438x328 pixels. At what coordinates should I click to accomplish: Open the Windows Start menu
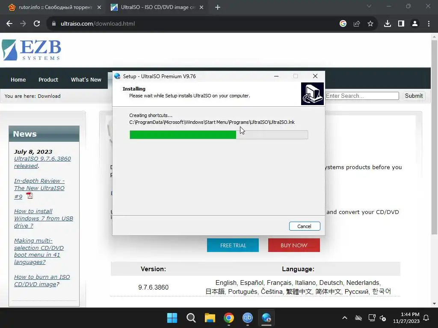click(x=172, y=318)
